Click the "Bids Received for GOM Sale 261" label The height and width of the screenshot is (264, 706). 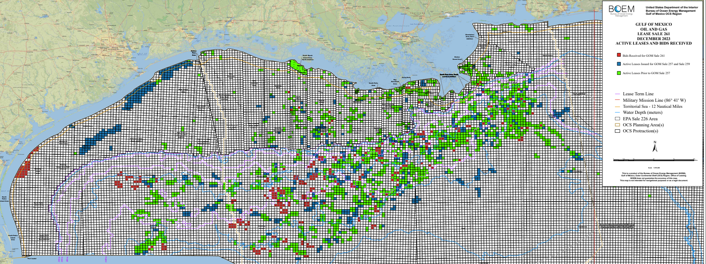pyautogui.click(x=643, y=56)
